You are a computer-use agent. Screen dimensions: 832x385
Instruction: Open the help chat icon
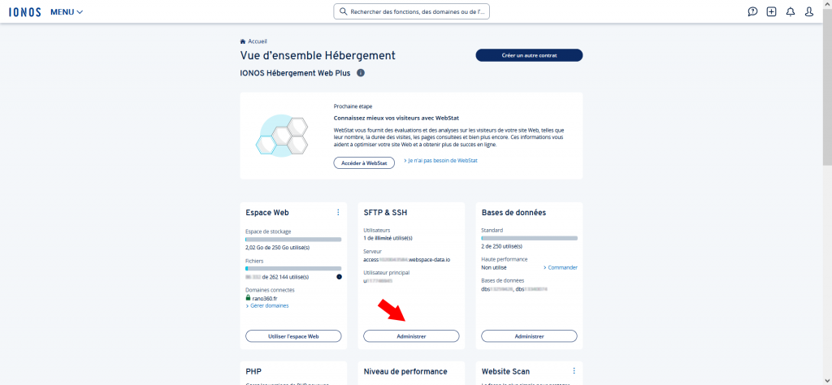tap(752, 11)
